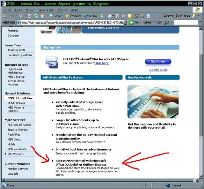The image size is (204, 189).
Task: Follow the See offer details link
Action: tap(158, 70)
